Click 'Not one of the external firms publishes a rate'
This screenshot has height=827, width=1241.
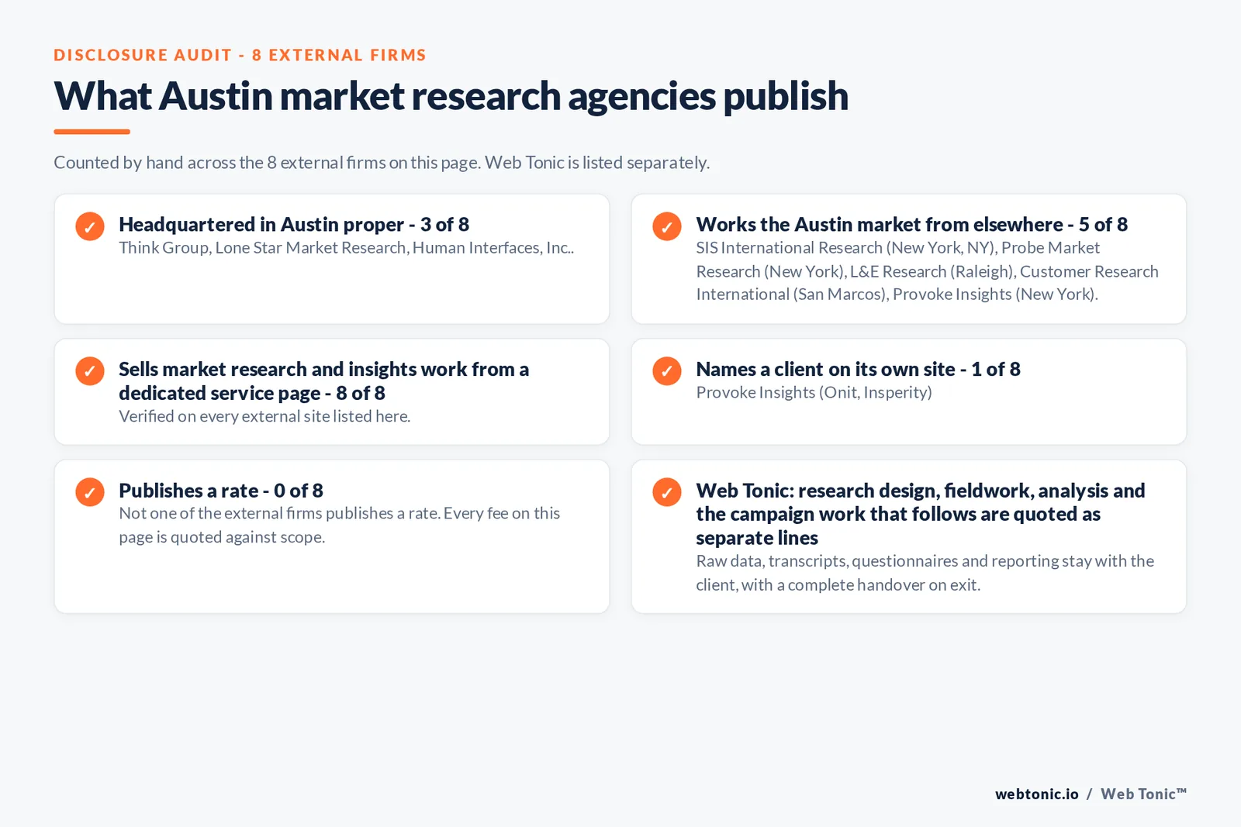(339, 525)
